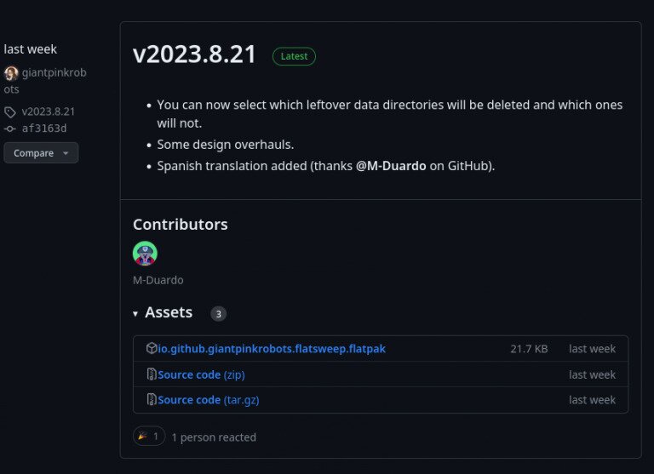Open the v2023.8.21 tag link in sidebar
The height and width of the screenshot is (474, 654).
click(49, 111)
